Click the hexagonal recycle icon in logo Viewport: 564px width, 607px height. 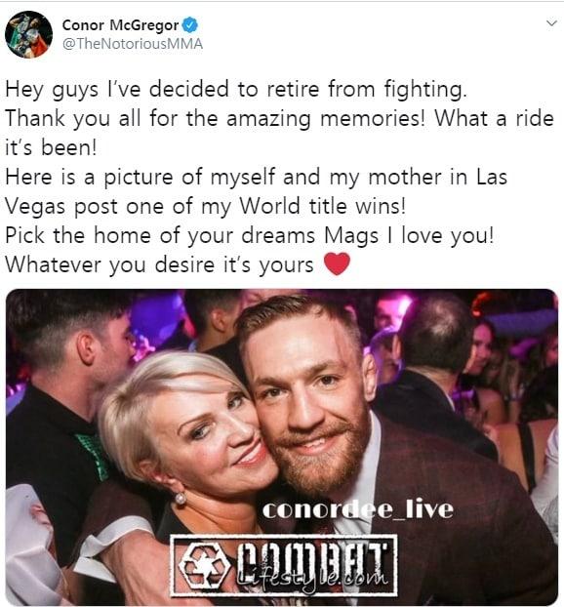click(205, 566)
